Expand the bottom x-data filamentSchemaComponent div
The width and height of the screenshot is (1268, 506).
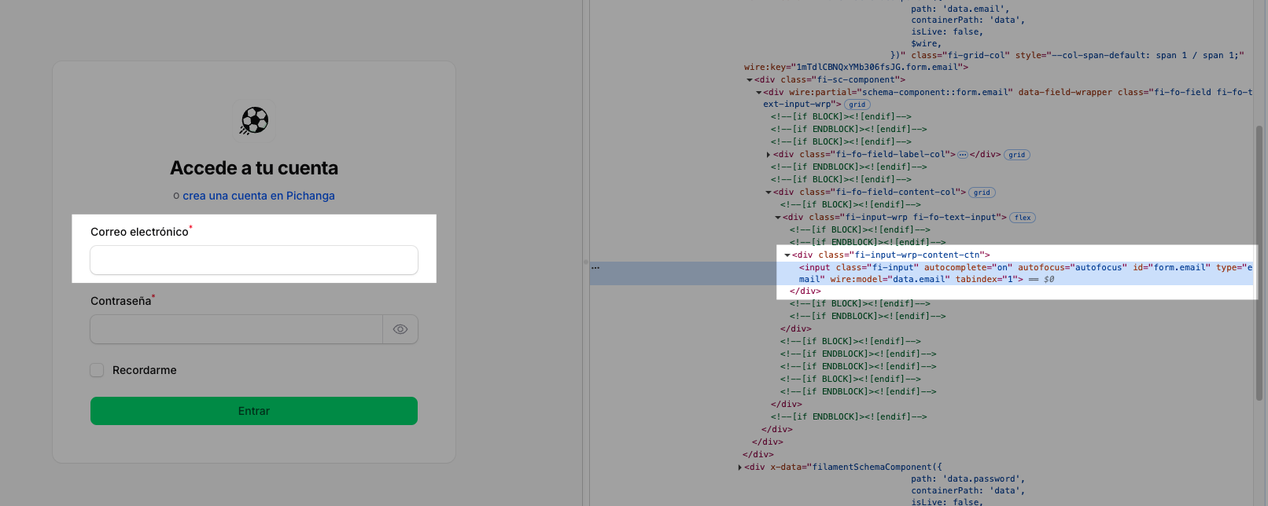click(740, 467)
